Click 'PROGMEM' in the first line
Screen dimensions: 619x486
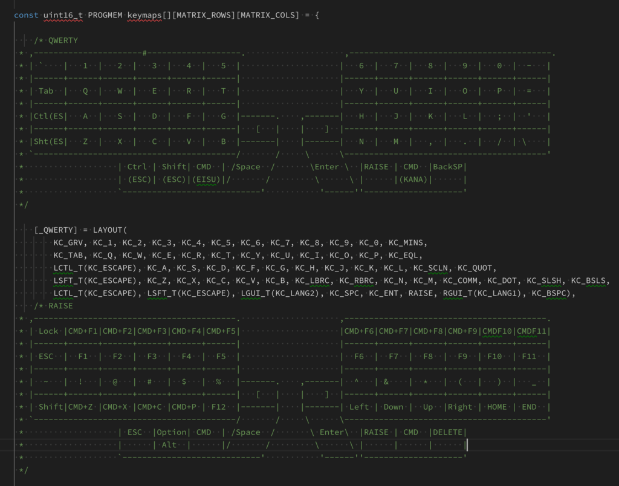pyautogui.click(x=105, y=15)
